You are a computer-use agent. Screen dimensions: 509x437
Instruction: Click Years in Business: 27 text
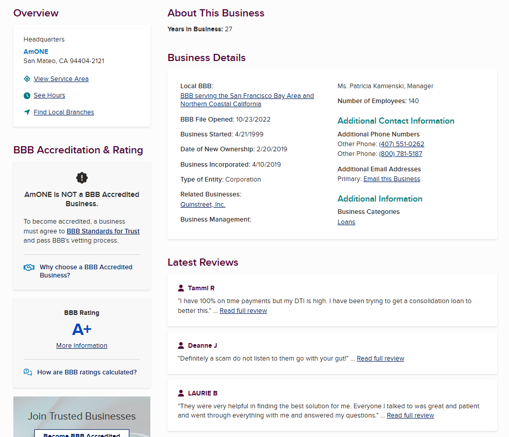click(200, 29)
